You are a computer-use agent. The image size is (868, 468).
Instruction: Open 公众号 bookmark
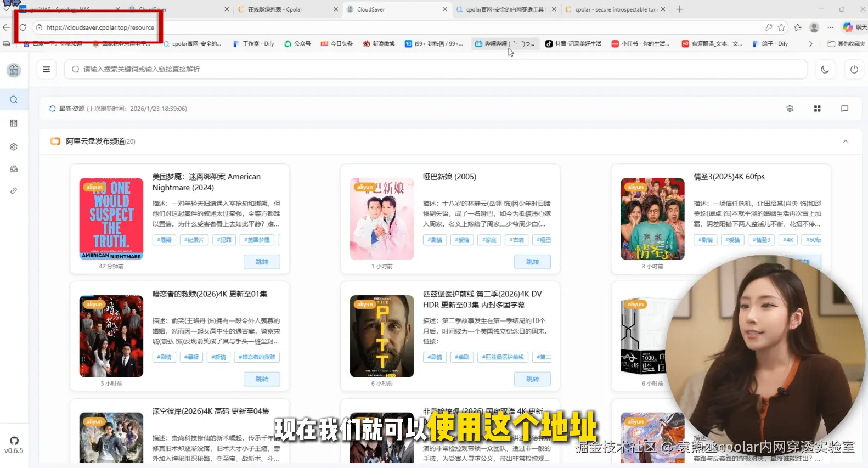tap(297, 44)
